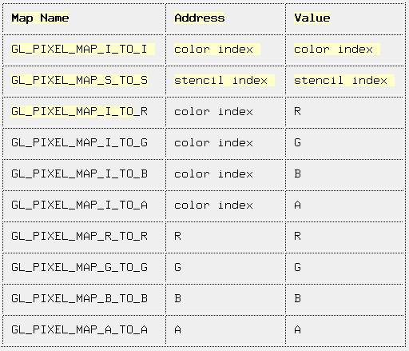409x351 pixels.
Task: Click Value cell R for GL_PIXEL_MAP_I_TO_R
Action: coord(297,111)
